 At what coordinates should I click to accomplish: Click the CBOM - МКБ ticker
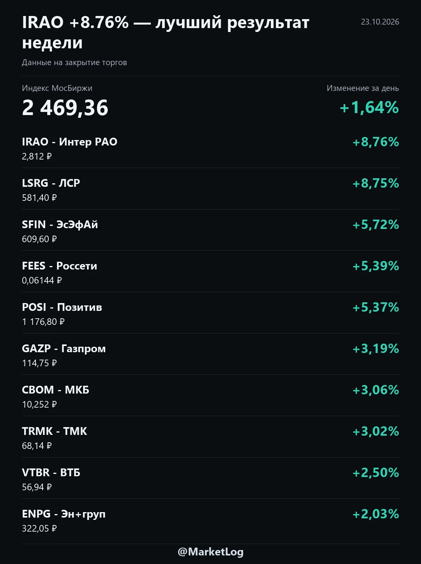coord(55,390)
